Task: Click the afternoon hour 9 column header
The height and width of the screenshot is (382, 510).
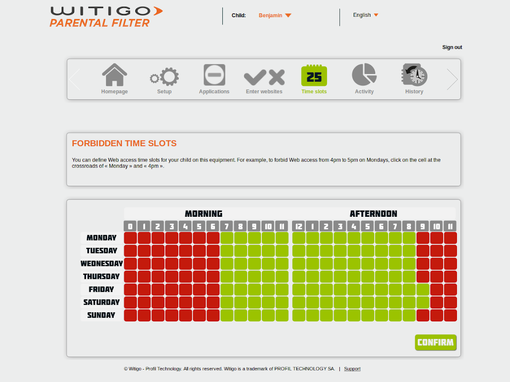Action: pyautogui.click(x=423, y=226)
